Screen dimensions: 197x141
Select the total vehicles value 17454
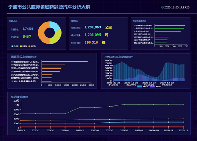pyautogui.click(x=28, y=29)
